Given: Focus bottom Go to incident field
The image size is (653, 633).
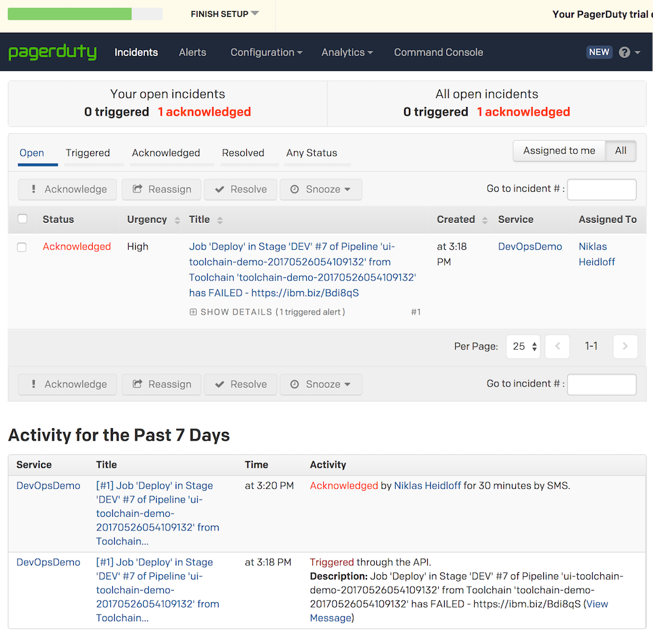Looking at the screenshot, I should click(x=601, y=384).
